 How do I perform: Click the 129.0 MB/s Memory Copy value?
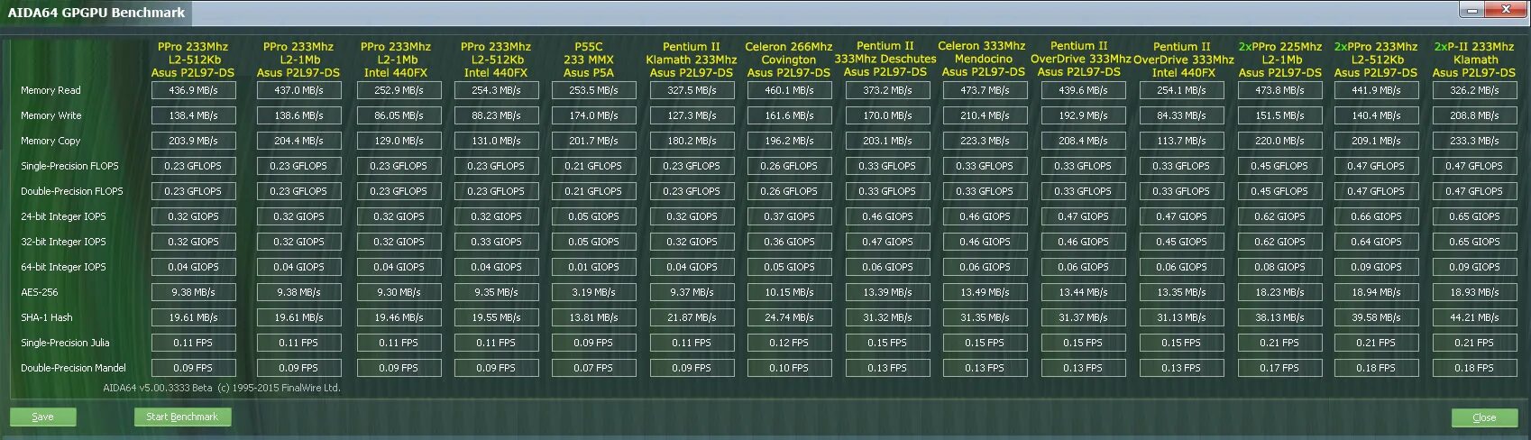click(x=399, y=141)
